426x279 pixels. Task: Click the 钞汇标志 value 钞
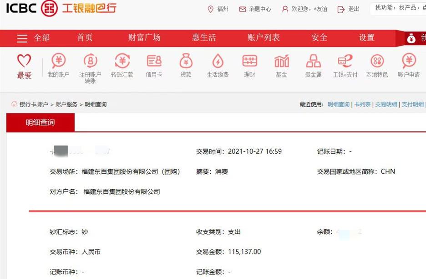click(85, 232)
